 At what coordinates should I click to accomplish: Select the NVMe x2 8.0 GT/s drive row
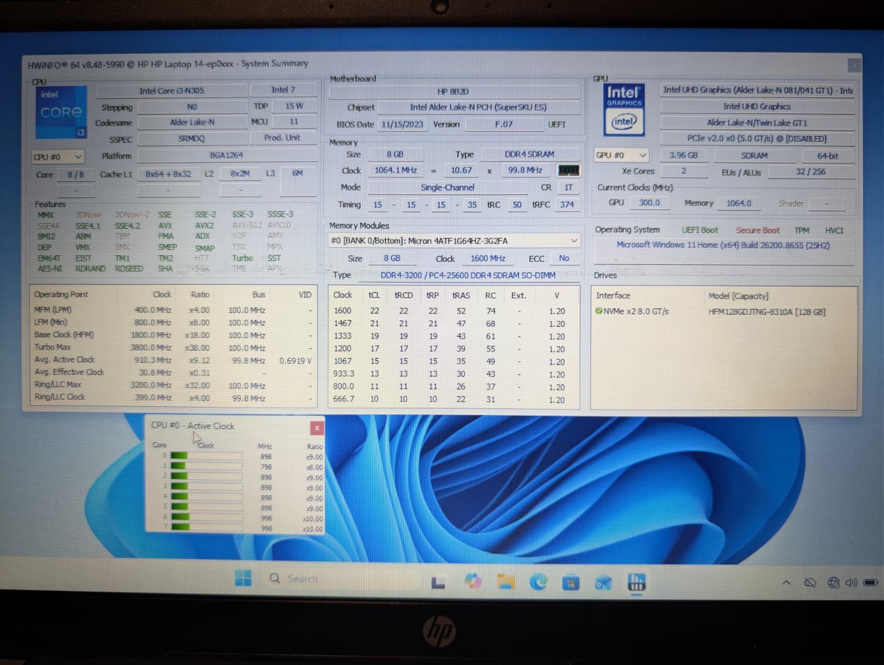[724, 312]
